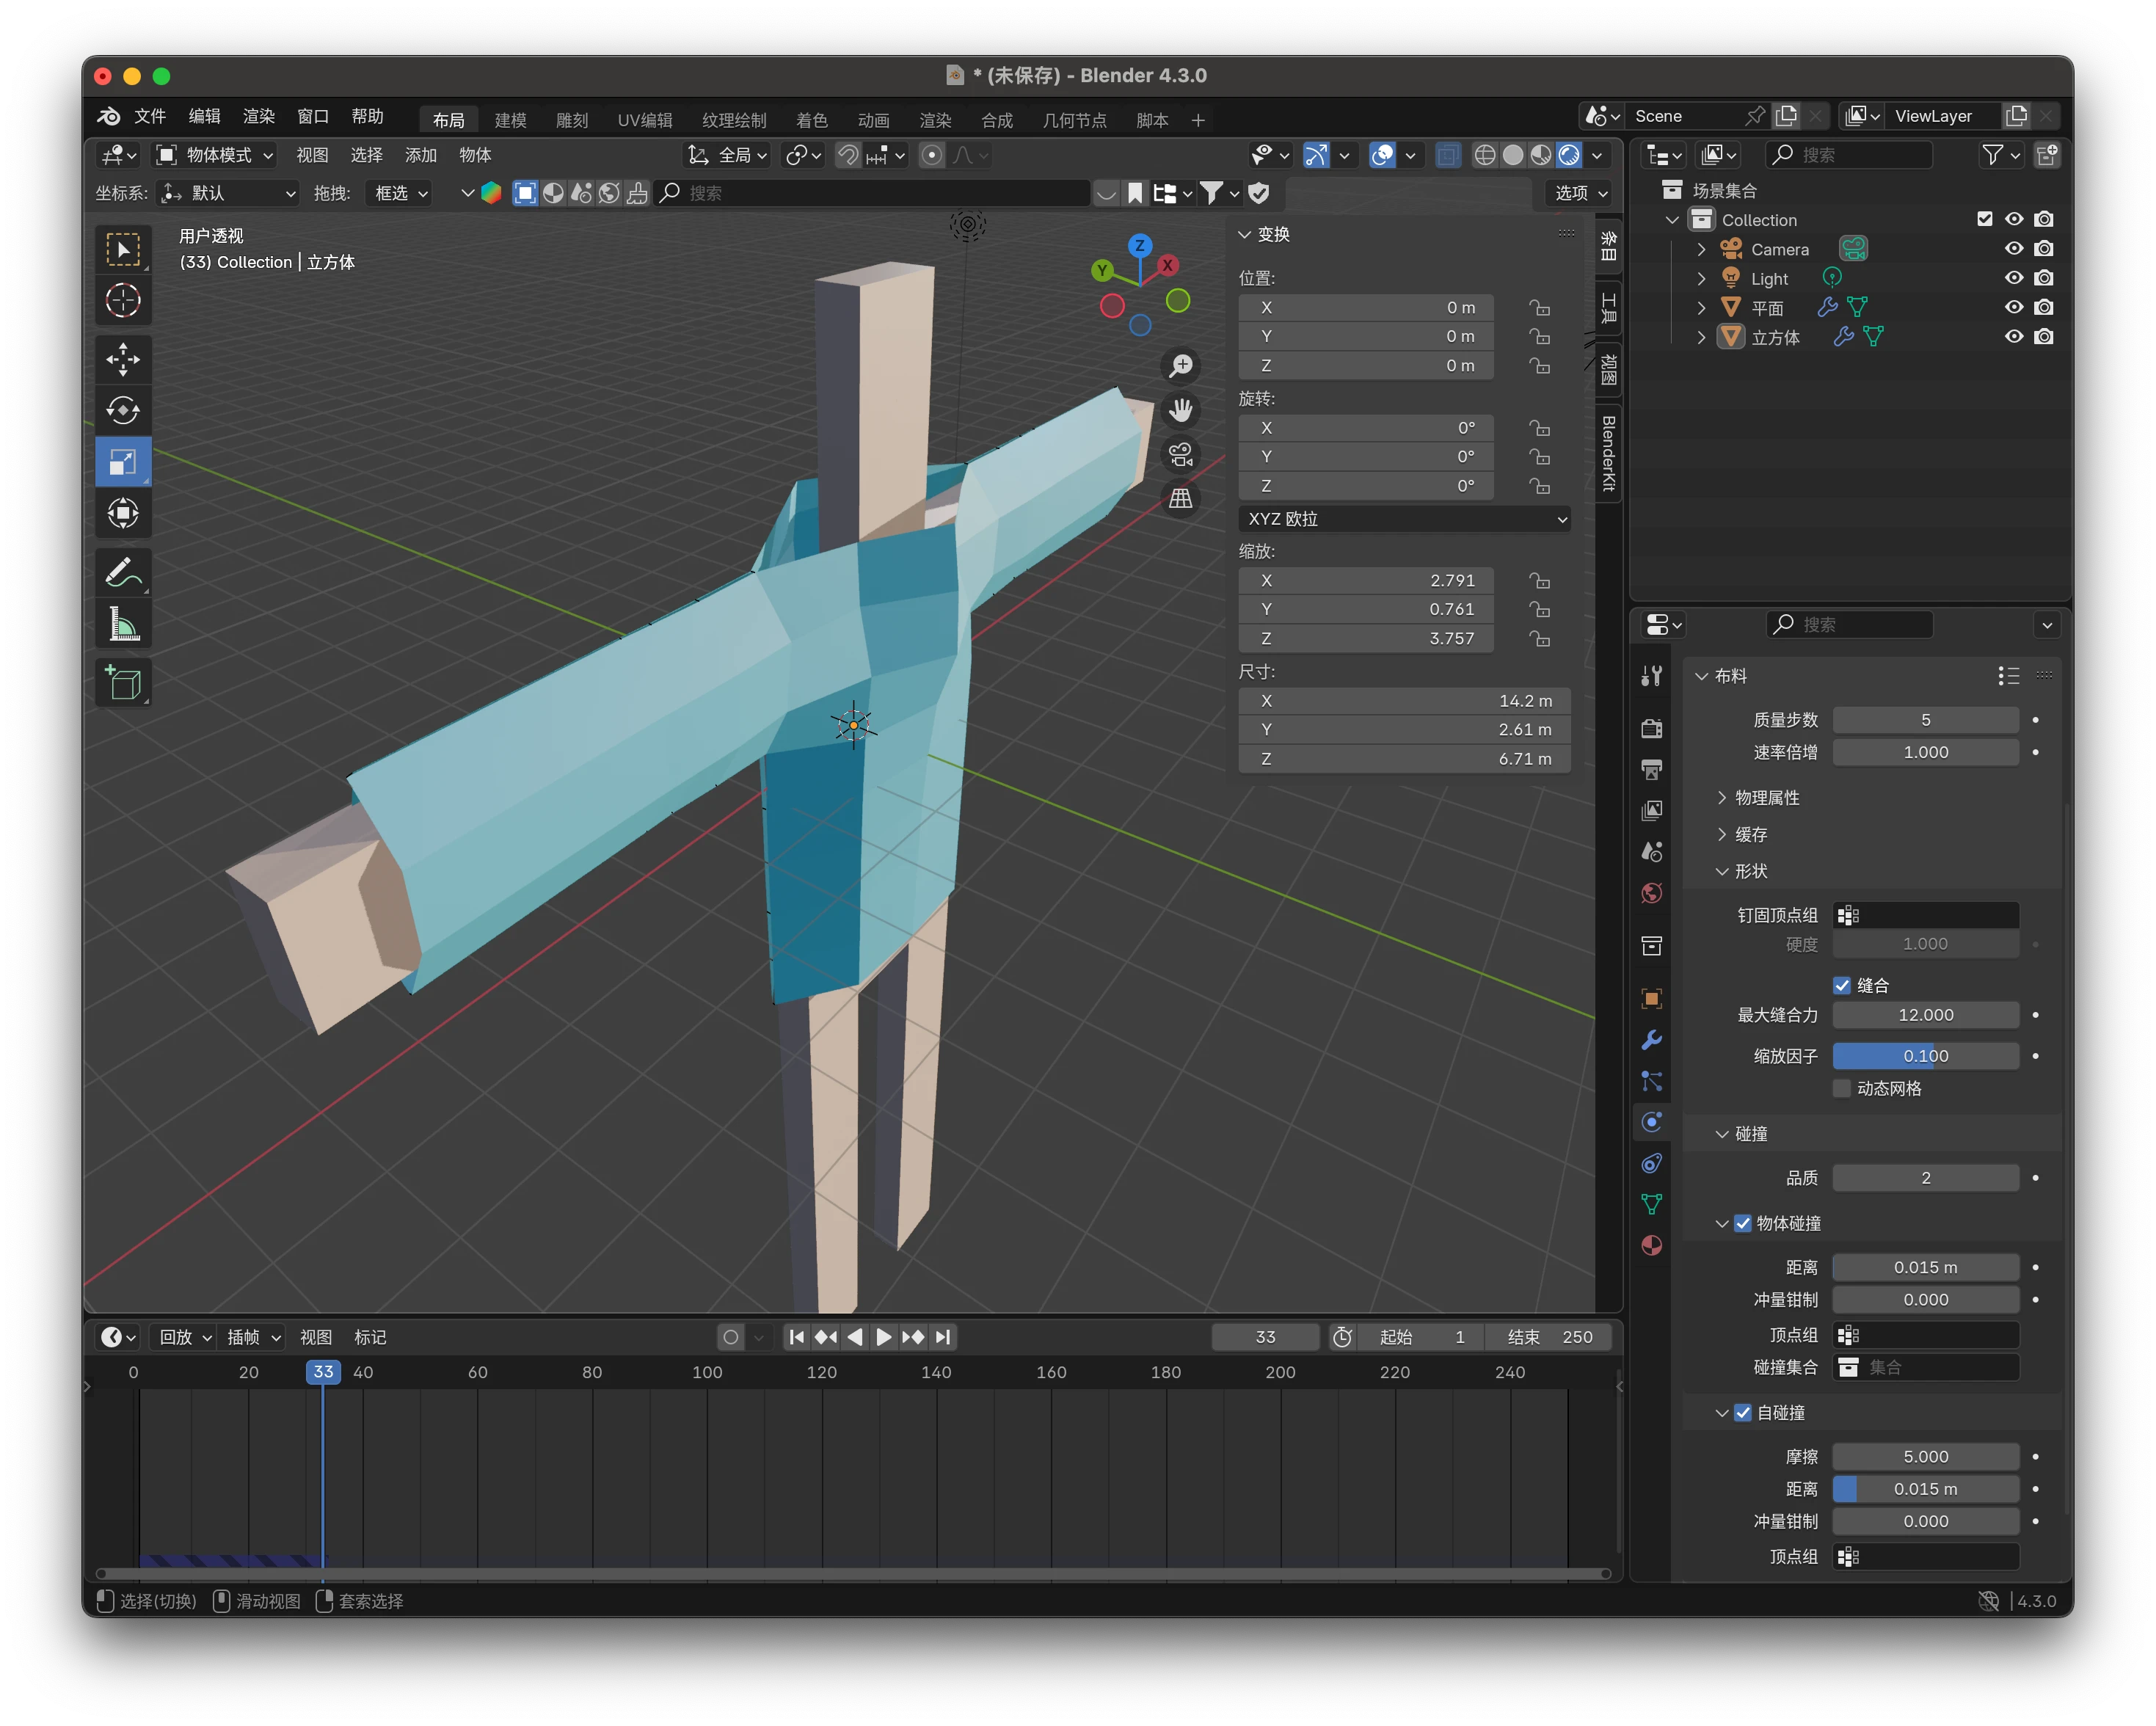Viewport: 2156px width, 1726px height.
Task: Select the Rotate tool
Action: point(123,411)
